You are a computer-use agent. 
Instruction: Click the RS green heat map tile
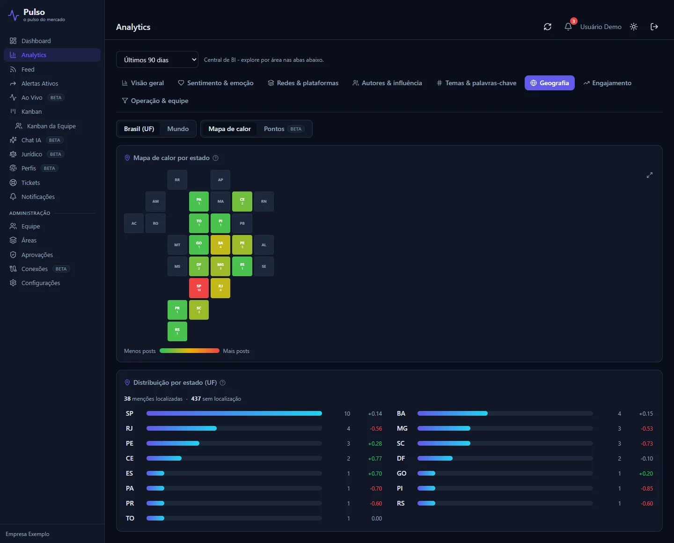pos(177,331)
